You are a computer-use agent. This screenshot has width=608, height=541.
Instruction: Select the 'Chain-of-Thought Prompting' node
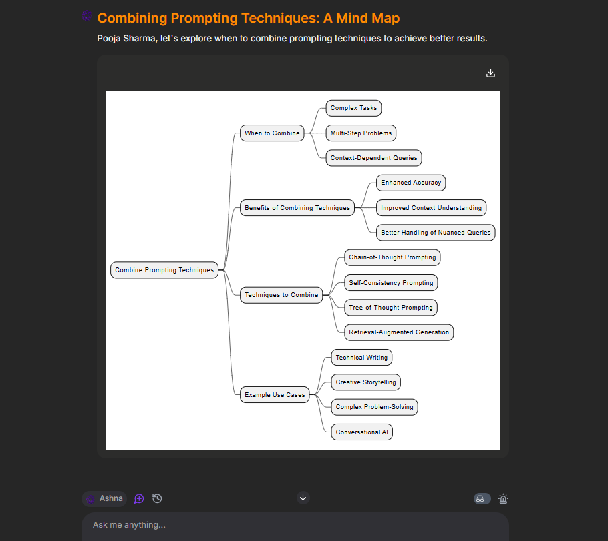(392, 257)
